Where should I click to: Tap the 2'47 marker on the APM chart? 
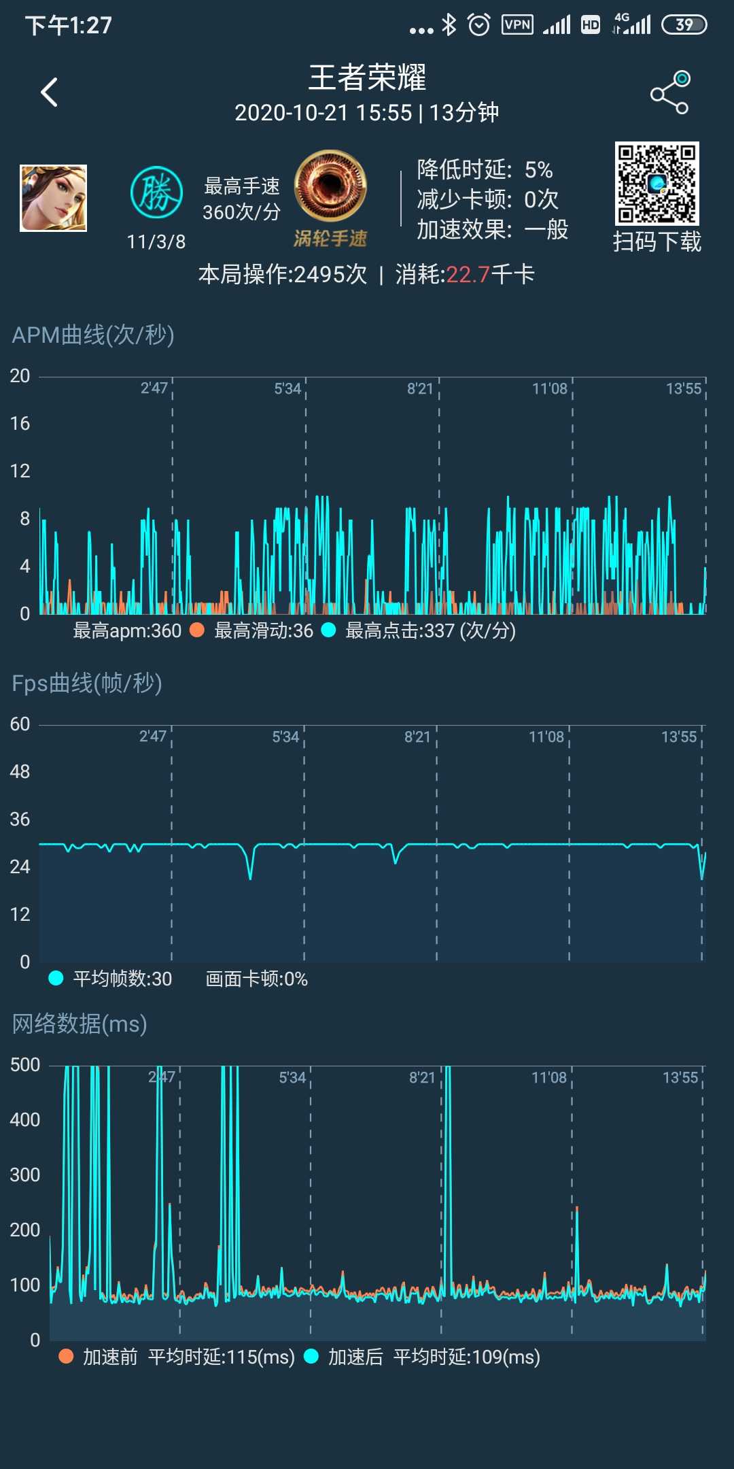click(x=154, y=388)
